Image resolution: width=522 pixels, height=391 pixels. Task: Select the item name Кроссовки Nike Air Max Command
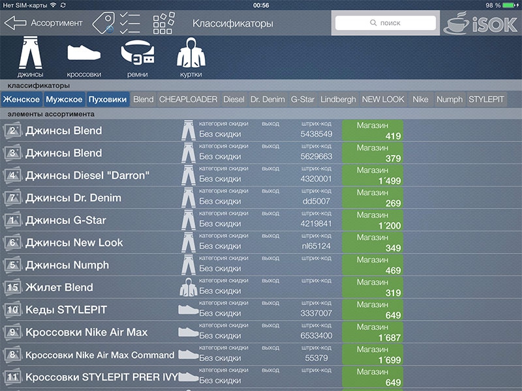(x=100, y=355)
